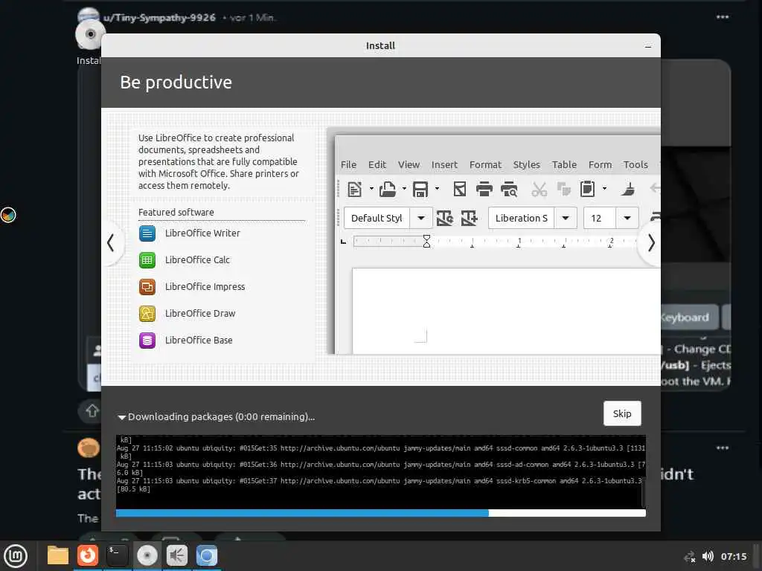
Task: Open the File menu in the preview
Action: point(348,164)
